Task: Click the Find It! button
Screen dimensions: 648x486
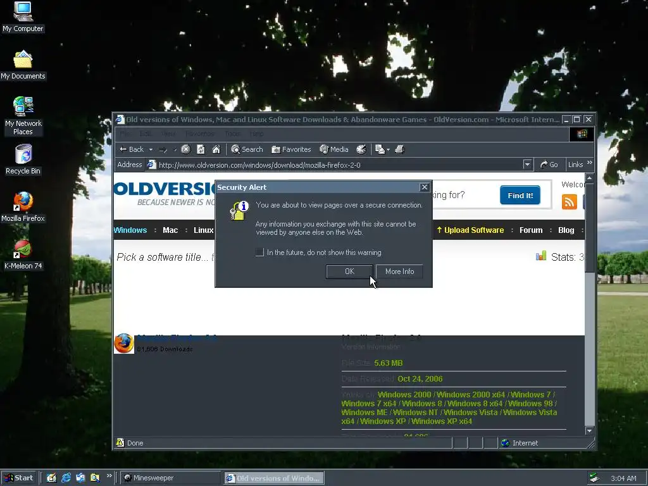Action: pos(520,196)
